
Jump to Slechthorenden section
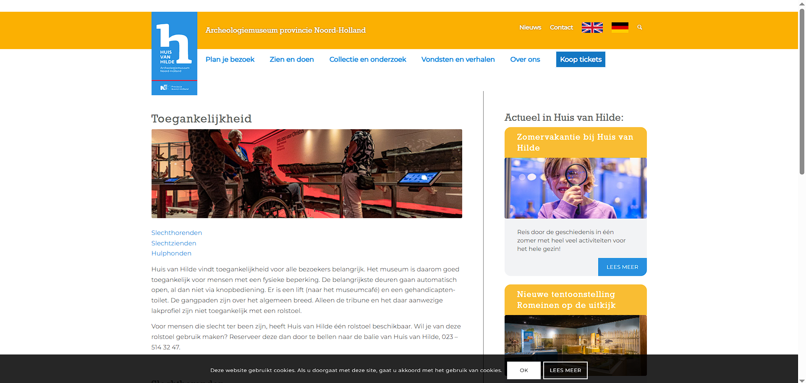point(177,233)
